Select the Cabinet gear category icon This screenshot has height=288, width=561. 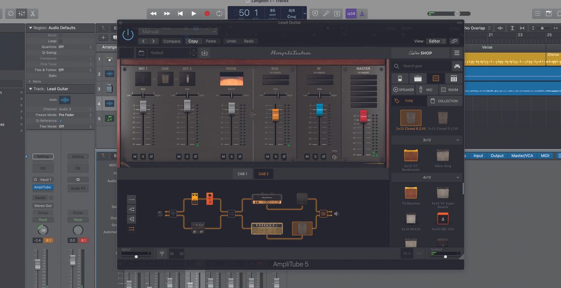pyautogui.click(x=435, y=78)
